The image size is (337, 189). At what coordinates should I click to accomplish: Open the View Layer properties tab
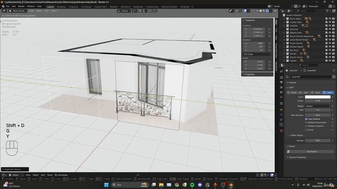tap(281, 88)
